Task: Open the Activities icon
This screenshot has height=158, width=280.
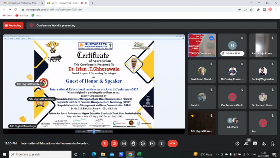Action: tap(264, 144)
